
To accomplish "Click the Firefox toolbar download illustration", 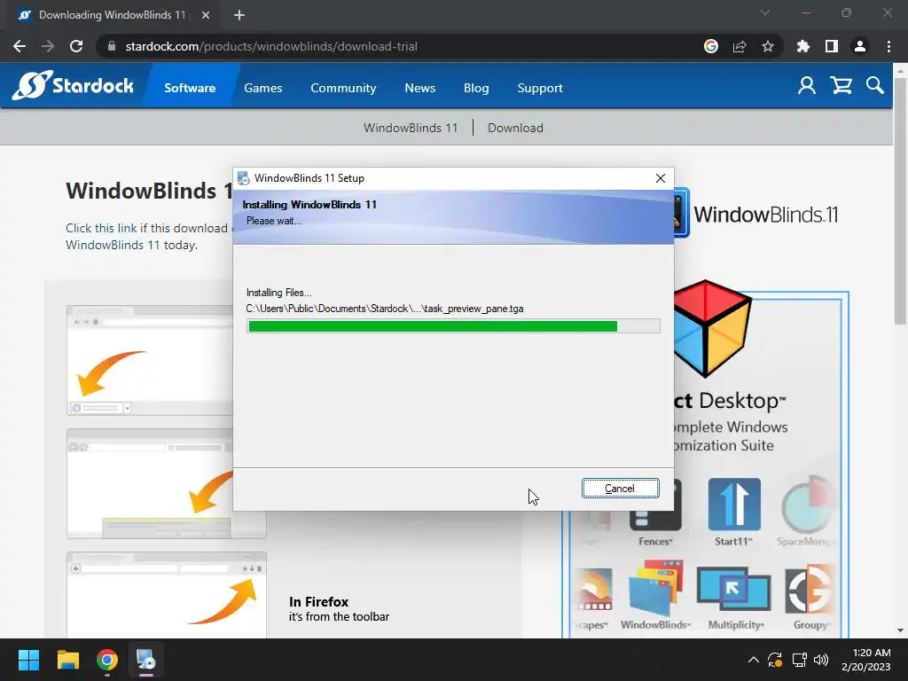I will point(166,595).
